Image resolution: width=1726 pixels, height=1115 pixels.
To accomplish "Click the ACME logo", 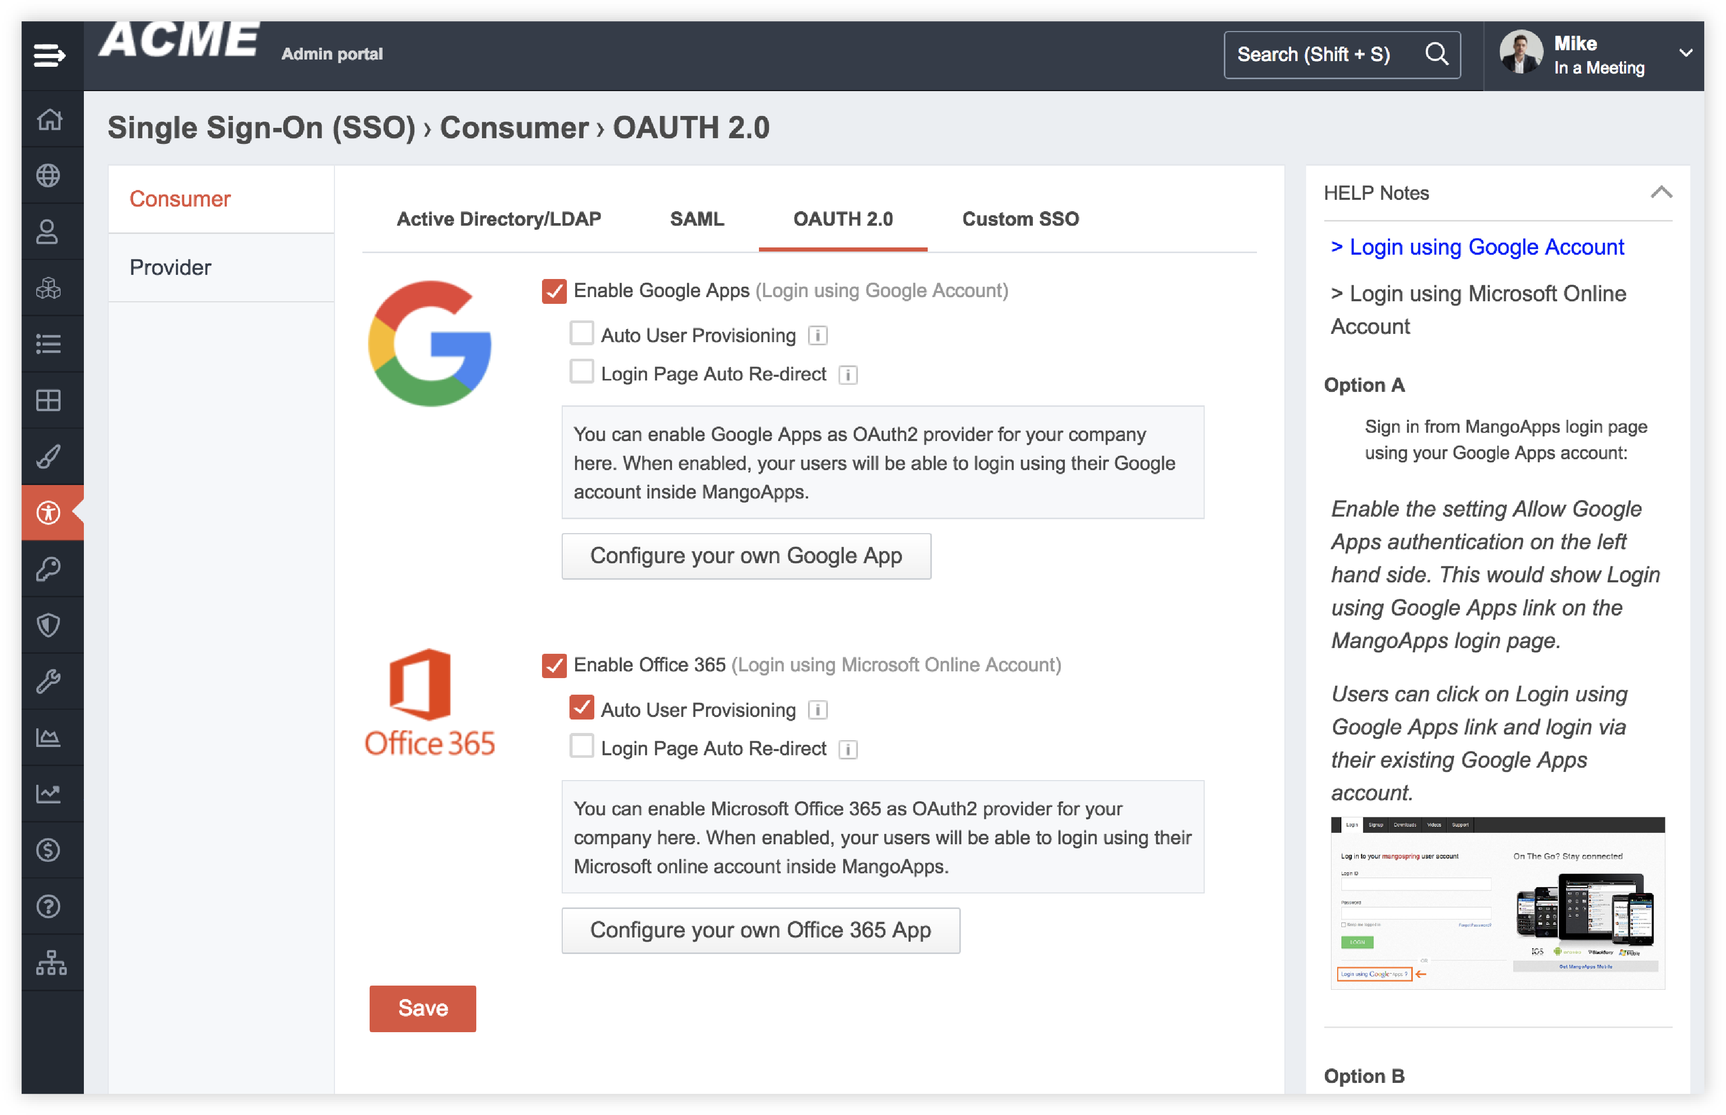I will click(178, 40).
